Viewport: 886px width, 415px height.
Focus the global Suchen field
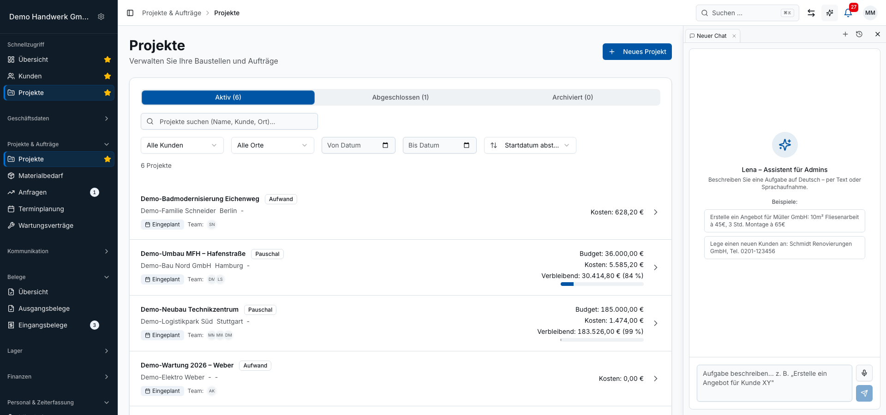(x=748, y=13)
